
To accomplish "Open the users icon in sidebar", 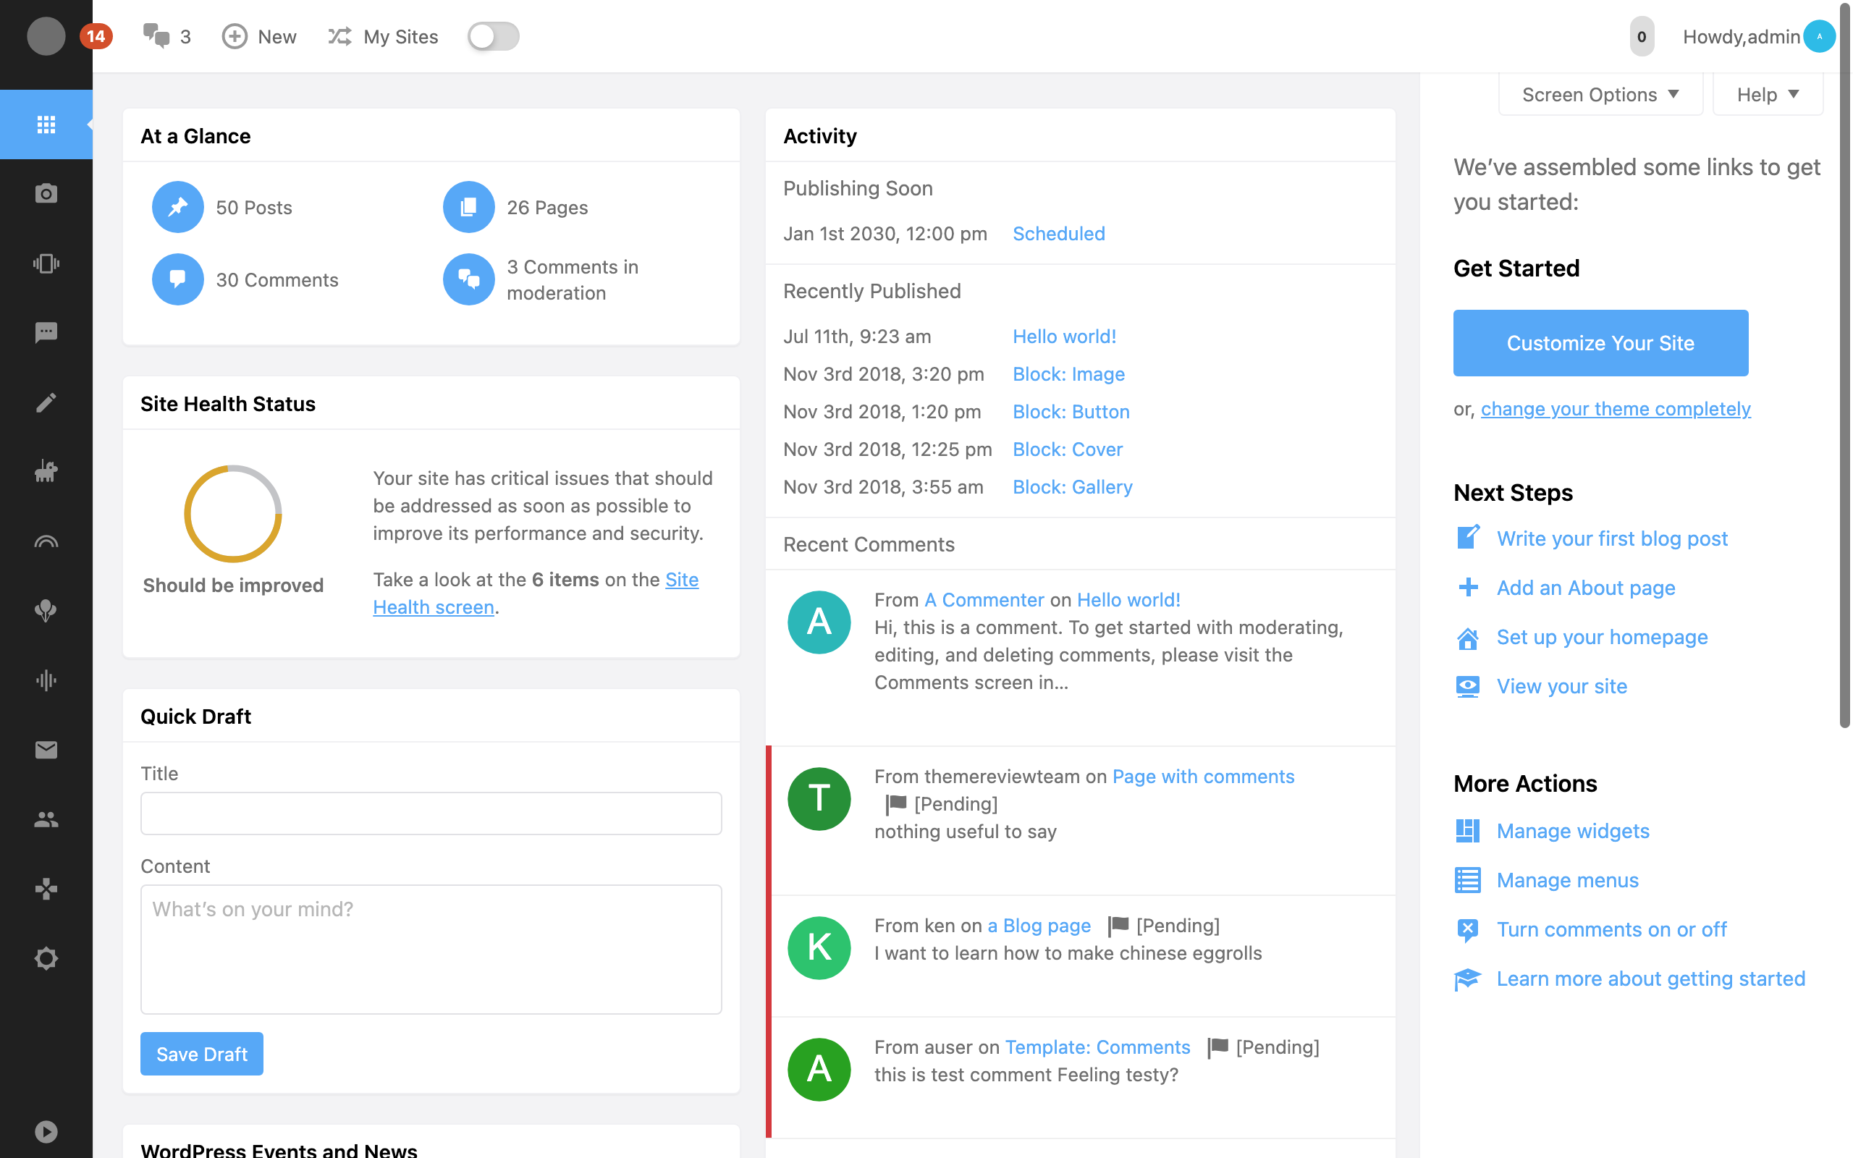I will pos(46,819).
